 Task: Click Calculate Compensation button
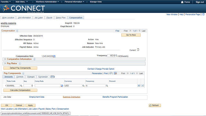pos(20,90)
